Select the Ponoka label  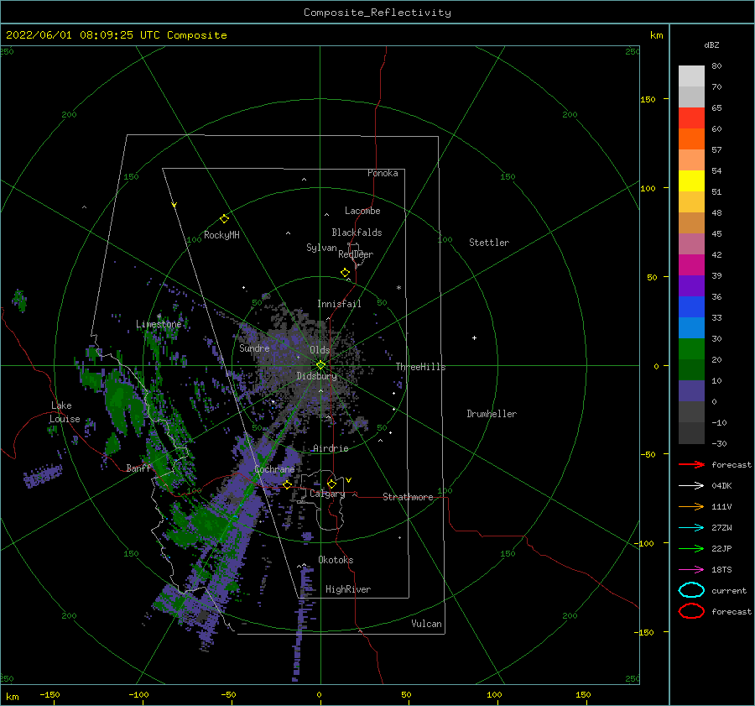[383, 173]
